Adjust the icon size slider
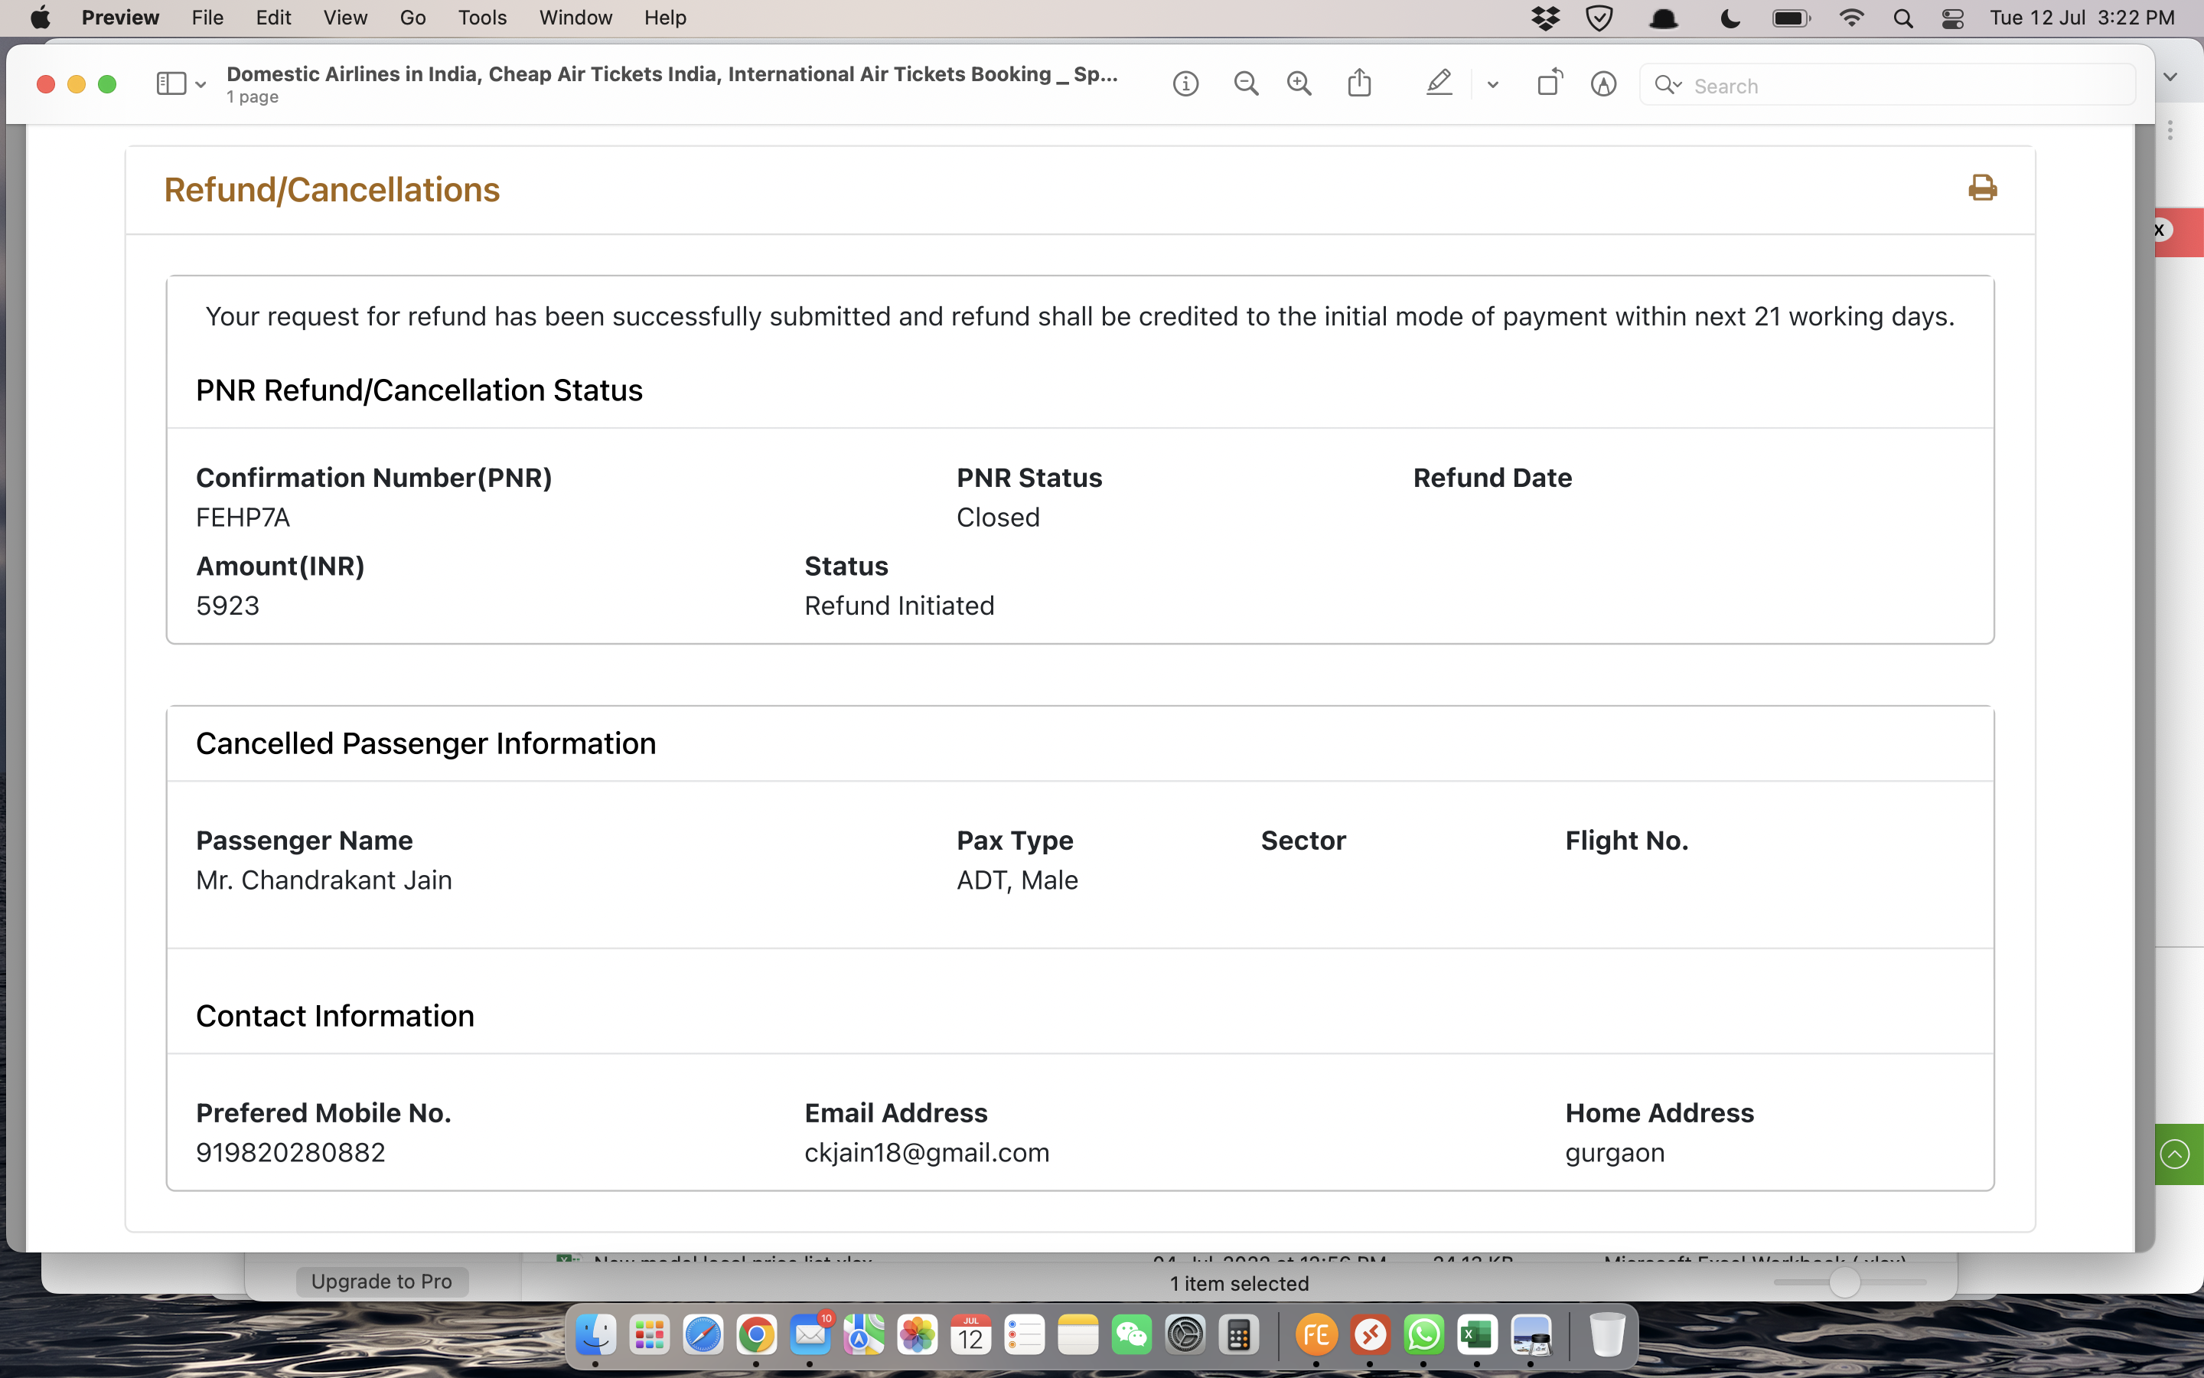This screenshot has height=1378, width=2204. (1844, 1282)
